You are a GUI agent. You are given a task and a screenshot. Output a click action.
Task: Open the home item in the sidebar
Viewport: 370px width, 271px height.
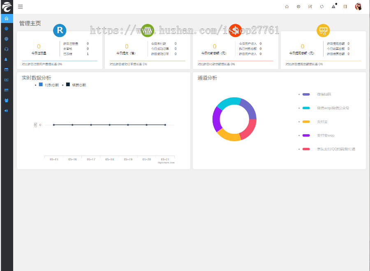pos(7,18)
